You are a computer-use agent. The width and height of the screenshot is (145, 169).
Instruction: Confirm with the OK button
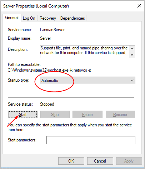(x=71, y=161)
